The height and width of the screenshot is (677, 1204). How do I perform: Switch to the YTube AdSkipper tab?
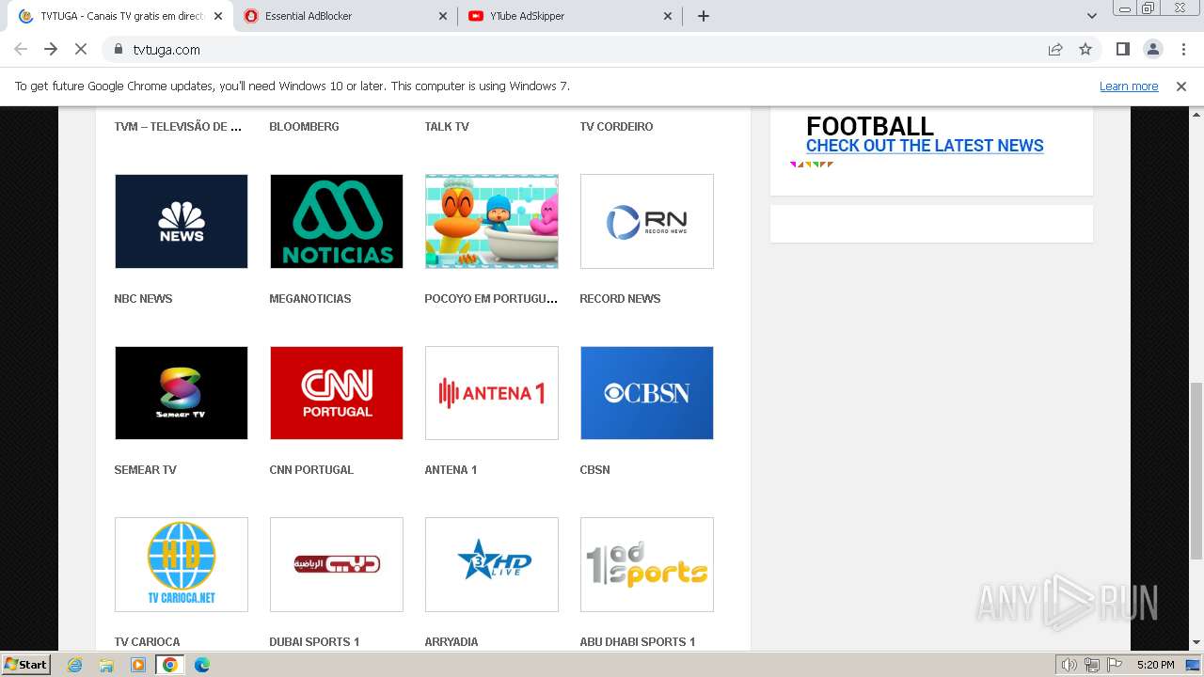570,16
